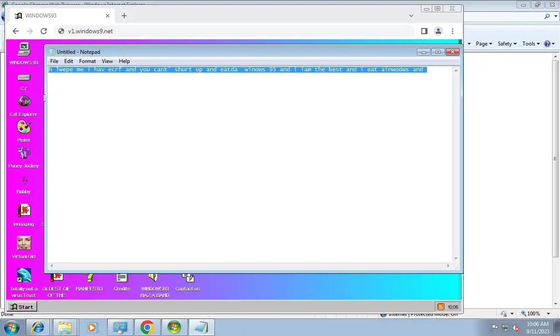Click the 10:06 clock in Windows 93 taskbar
Image resolution: width=560 pixels, height=336 pixels.
click(453, 307)
